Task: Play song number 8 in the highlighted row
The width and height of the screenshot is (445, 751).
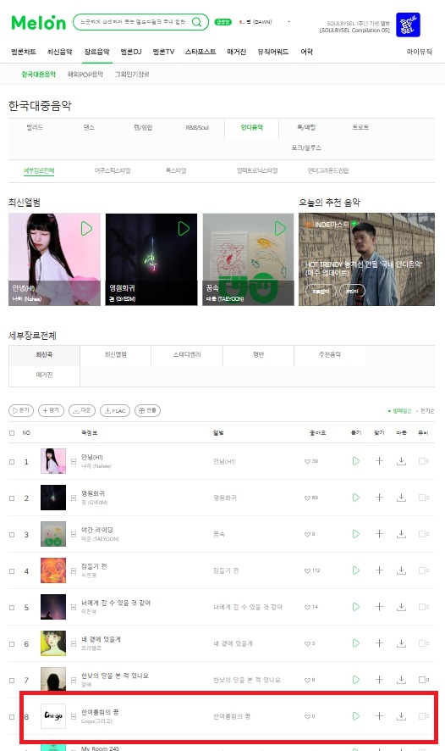Action: coord(355,716)
